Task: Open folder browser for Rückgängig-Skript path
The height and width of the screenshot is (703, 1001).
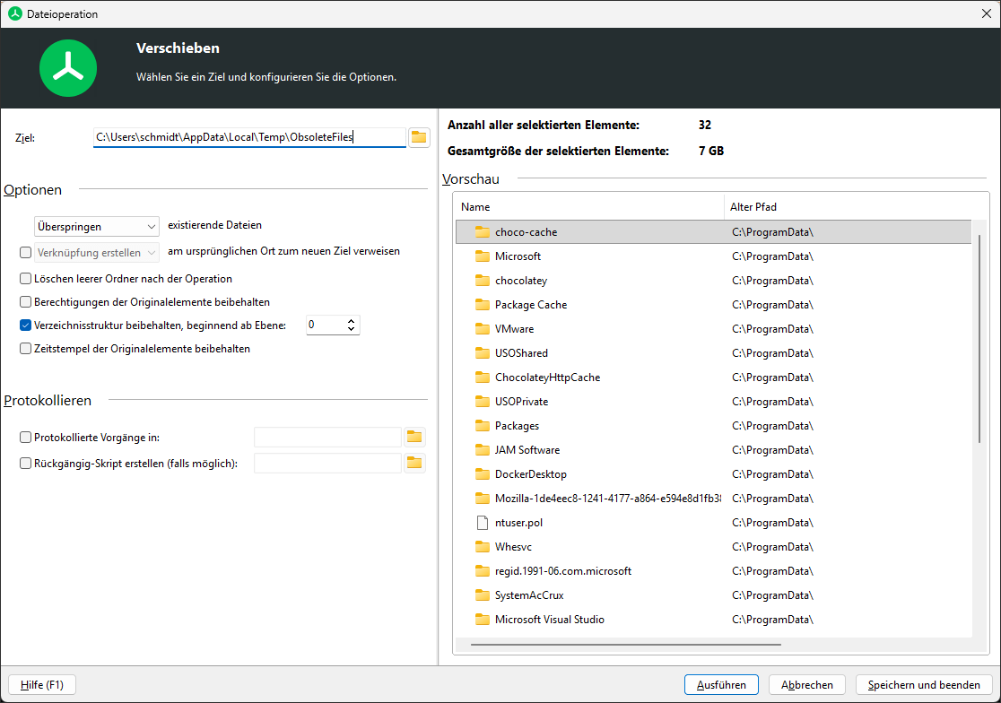Action: 414,464
